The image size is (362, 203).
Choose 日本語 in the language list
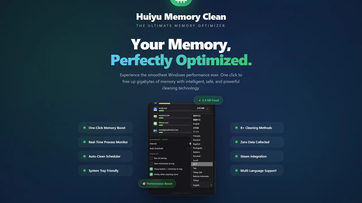click(x=202, y=128)
